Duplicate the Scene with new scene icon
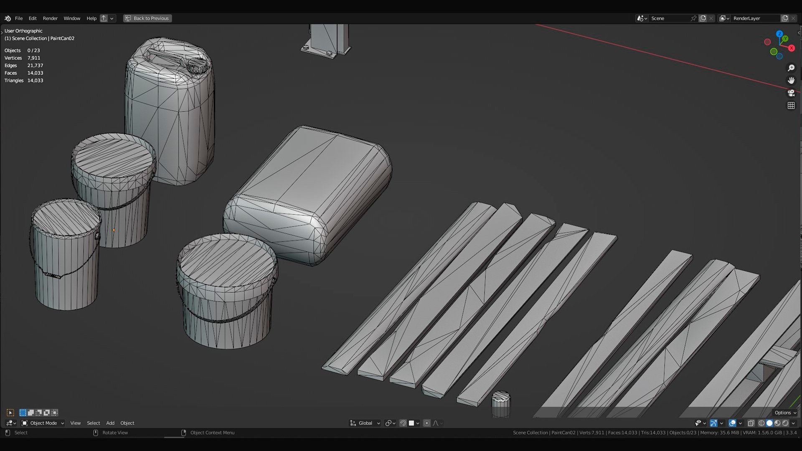802x451 pixels. click(703, 18)
